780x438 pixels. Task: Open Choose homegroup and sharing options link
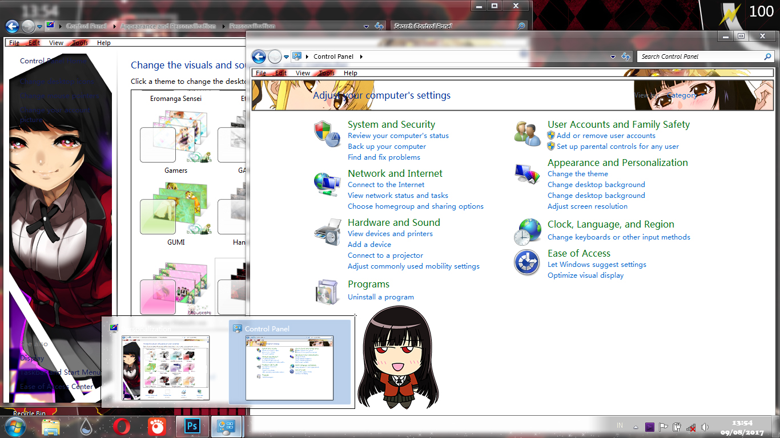416,206
